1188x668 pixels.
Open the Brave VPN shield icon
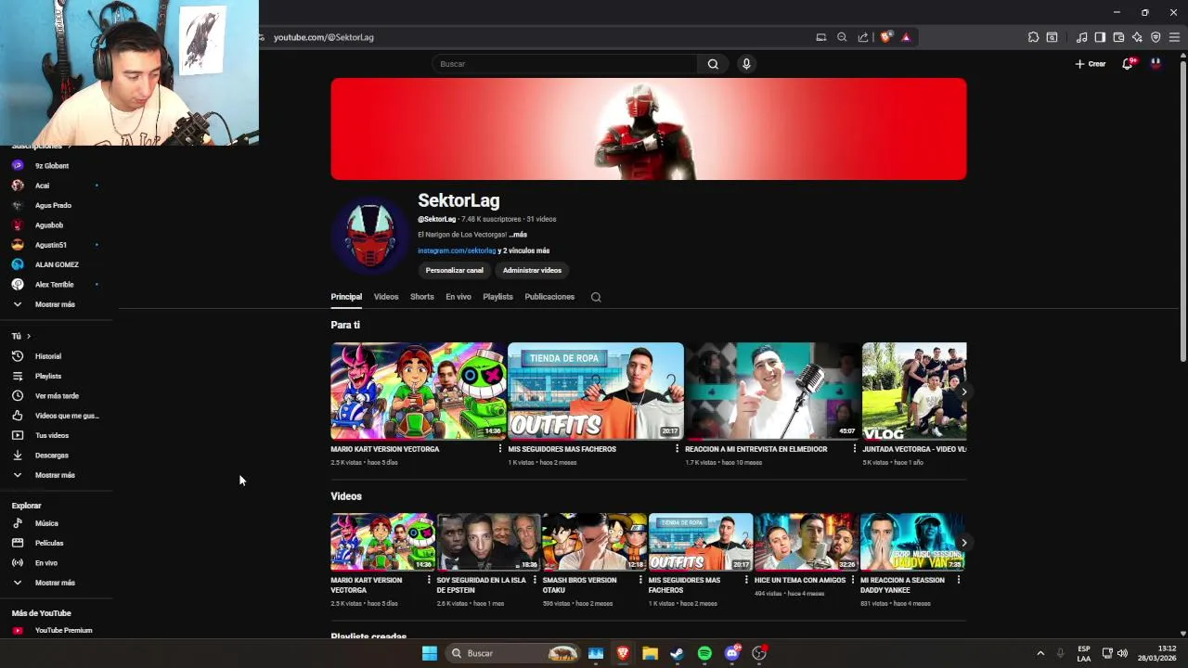tap(1156, 37)
